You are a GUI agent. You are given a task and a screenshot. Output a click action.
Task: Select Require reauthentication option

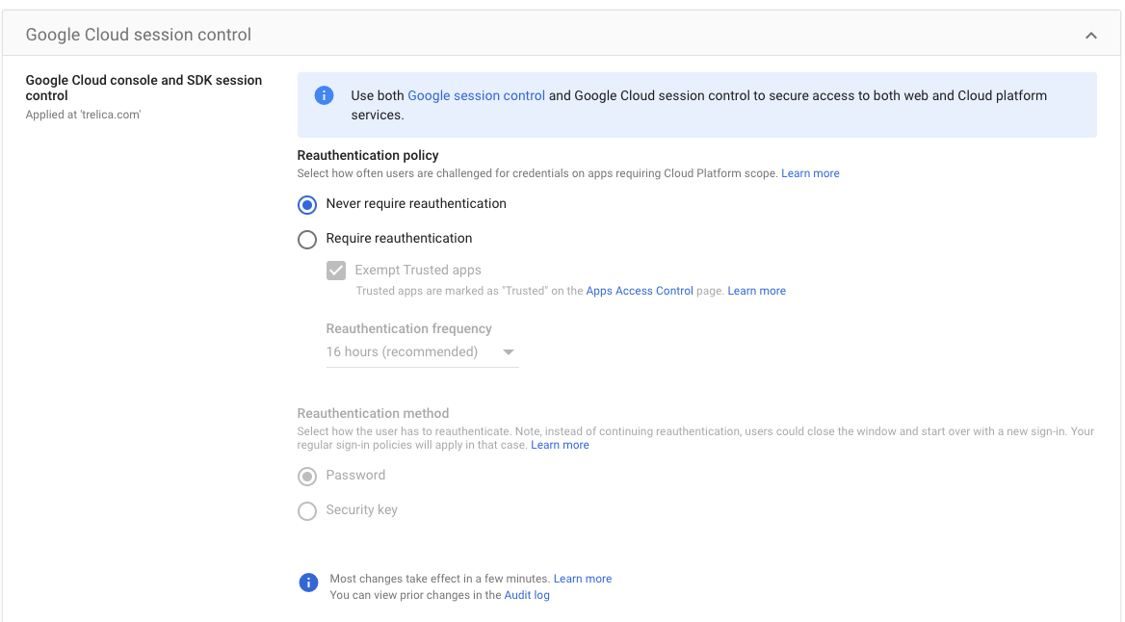coord(307,239)
